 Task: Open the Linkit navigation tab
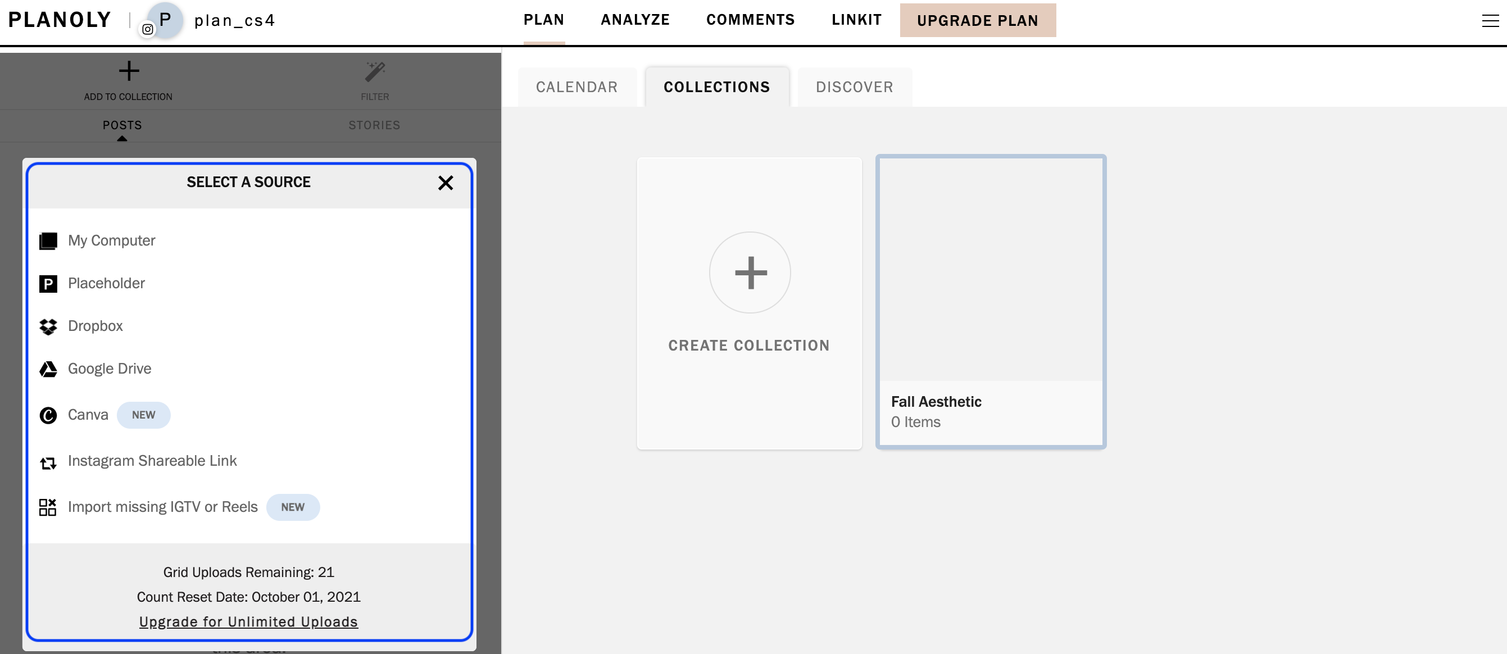(x=857, y=20)
